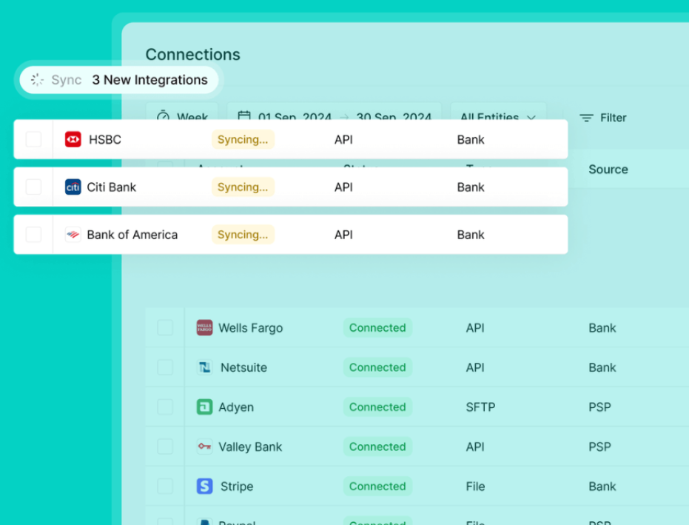Click the Citi Bank Syncing status badge

(x=243, y=187)
